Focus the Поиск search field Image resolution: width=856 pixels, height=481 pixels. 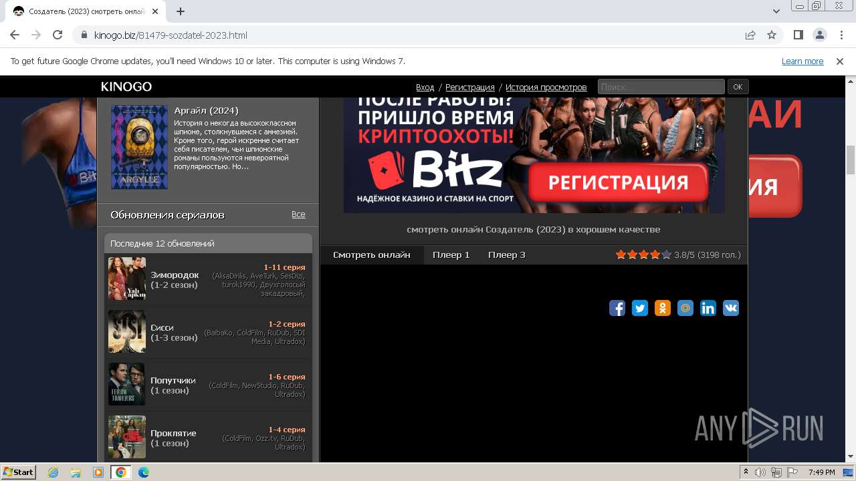[x=661, y=87]
